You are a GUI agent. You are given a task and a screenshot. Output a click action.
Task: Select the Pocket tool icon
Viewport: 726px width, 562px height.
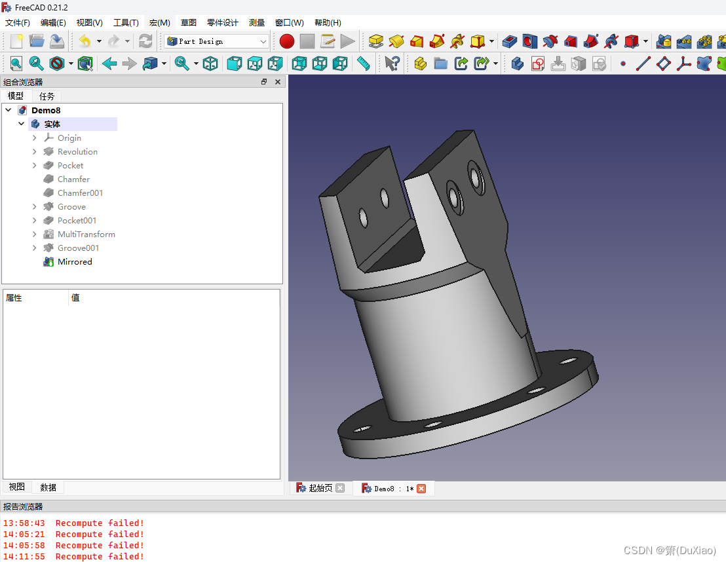pos(509,41)
